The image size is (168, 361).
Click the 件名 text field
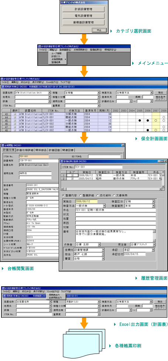(115, 210)
